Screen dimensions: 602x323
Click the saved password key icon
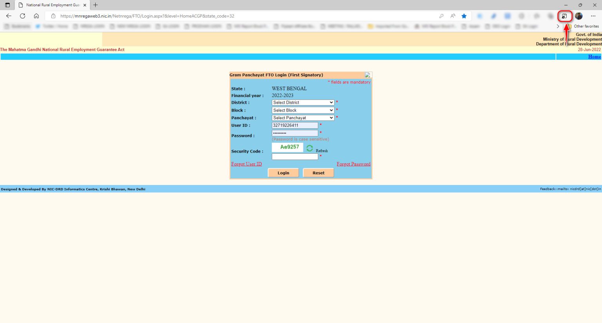pyautogui.click(x=441, y=16)
